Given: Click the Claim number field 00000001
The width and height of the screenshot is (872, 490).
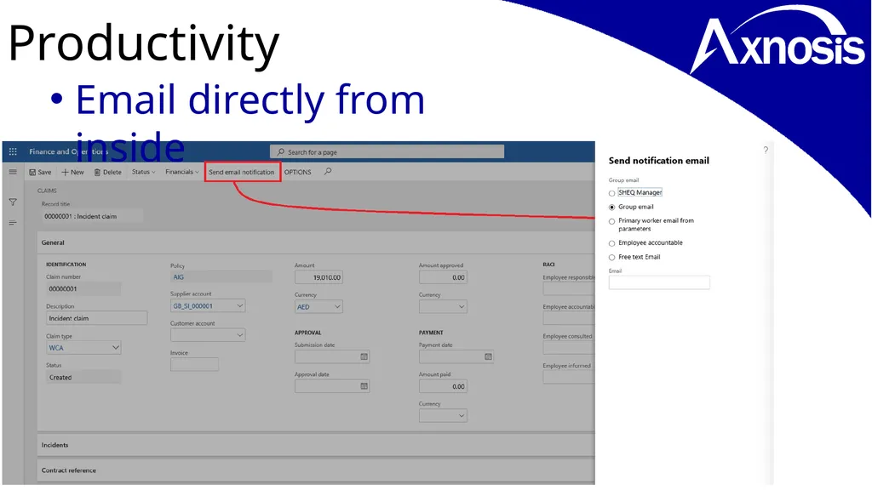Looking at the screenshot, I should [83, 289].
